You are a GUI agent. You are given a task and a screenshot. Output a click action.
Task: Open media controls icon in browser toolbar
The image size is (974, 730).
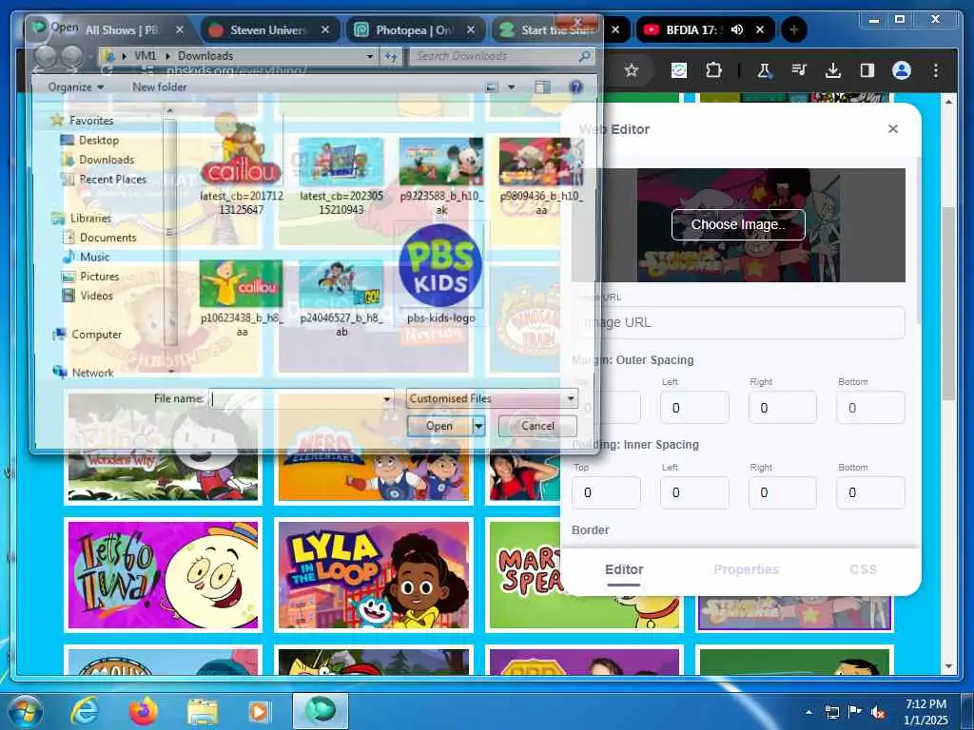pyautogui.click(x=799, y=70)
